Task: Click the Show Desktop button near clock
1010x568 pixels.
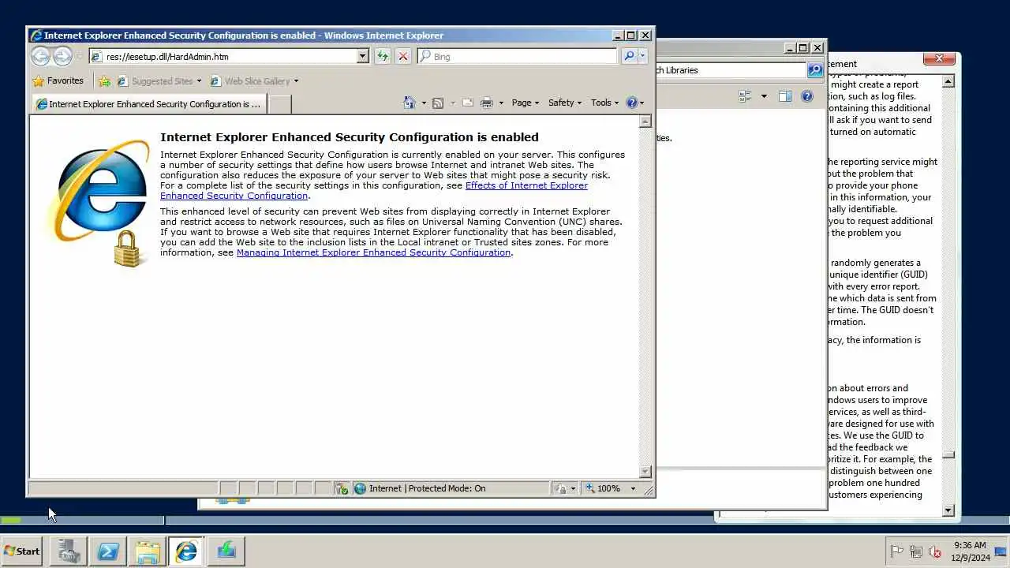Action: (1001, 551)
